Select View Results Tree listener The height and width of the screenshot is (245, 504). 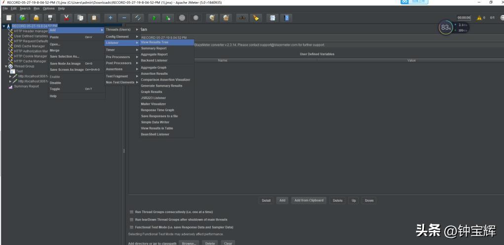tap(167, 42)
